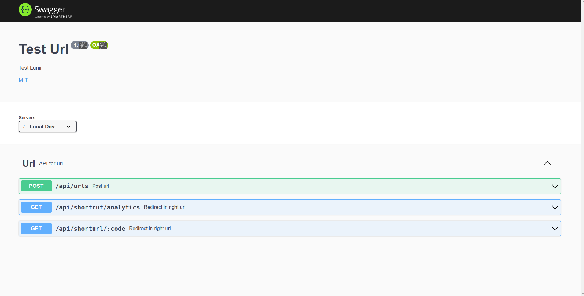
Task: Open the Servers dropdown
Action: pos(47,126)
